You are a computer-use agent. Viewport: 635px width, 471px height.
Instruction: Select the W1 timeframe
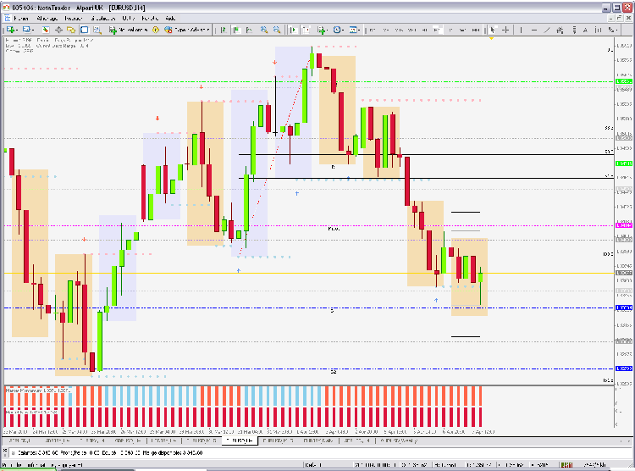(462, 30)
